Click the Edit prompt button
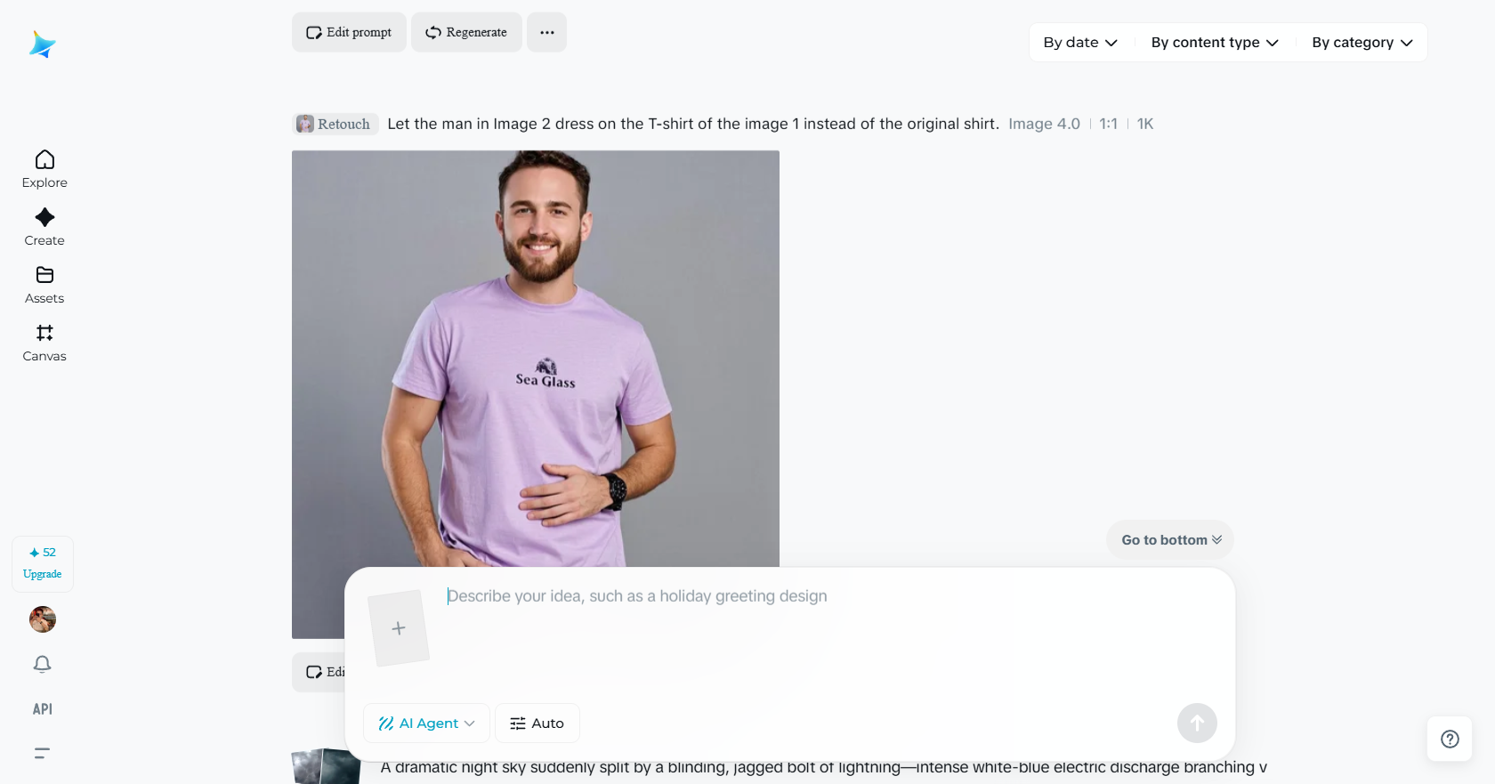The width and height of the screenshot is (1495, 784). [x=349, y=32]
